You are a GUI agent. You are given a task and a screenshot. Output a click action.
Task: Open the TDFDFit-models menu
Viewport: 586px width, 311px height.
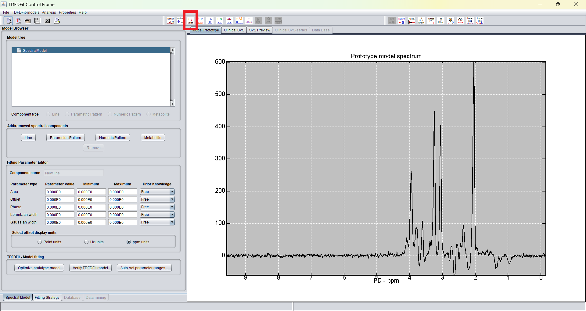26,13
